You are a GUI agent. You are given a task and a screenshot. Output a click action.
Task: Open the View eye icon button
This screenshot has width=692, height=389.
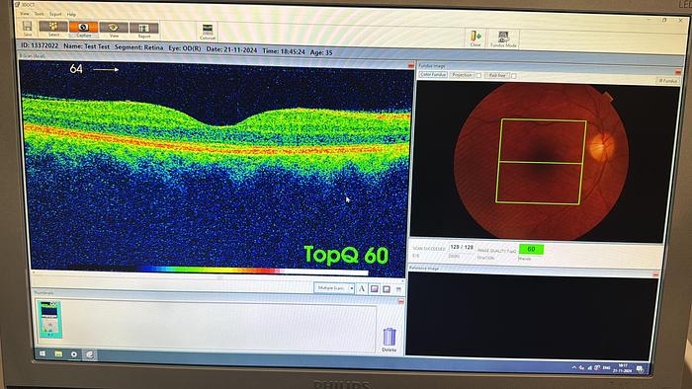pyautogui.click(x=114, y=30)
